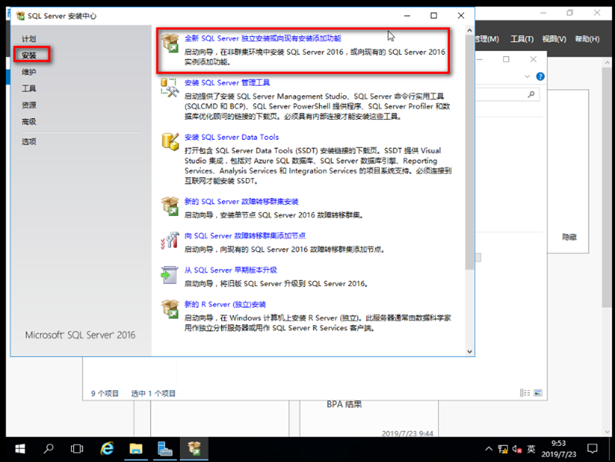Viewport: 615px width, 462px height.
Task: Click the search magnifier in the Explorer window
Action: tap(531, 94)
